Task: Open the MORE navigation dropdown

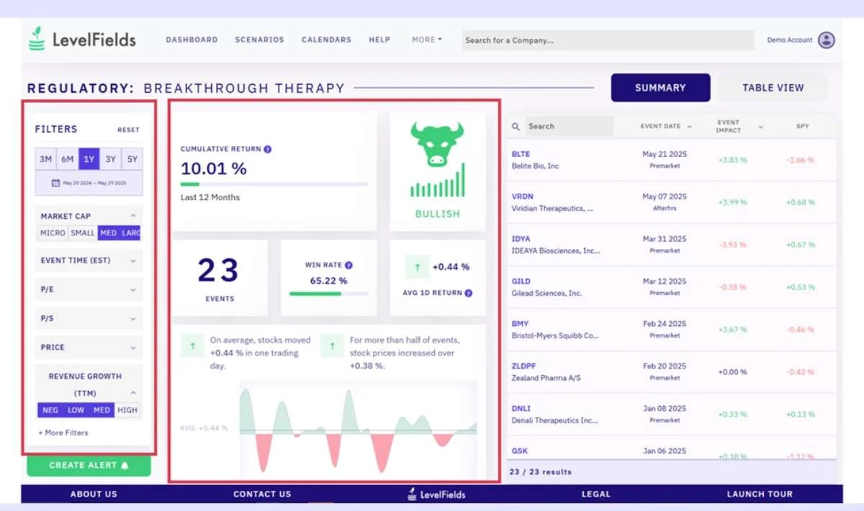Action: [x=427, y=40]
